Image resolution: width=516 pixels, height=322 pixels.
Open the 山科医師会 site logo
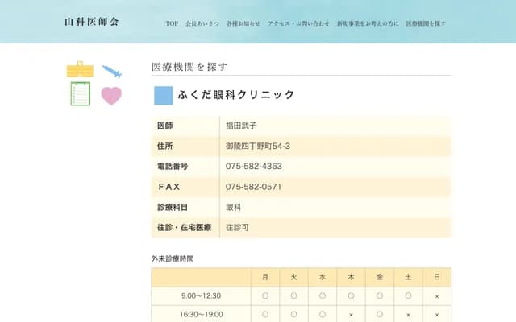point(91,23)
